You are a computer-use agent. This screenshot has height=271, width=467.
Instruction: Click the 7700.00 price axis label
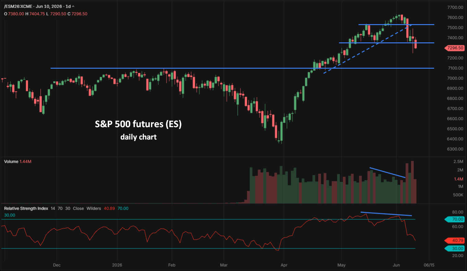tap(455, 7)
